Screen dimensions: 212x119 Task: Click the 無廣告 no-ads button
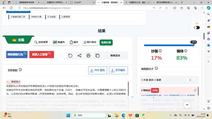click(59, 42)
